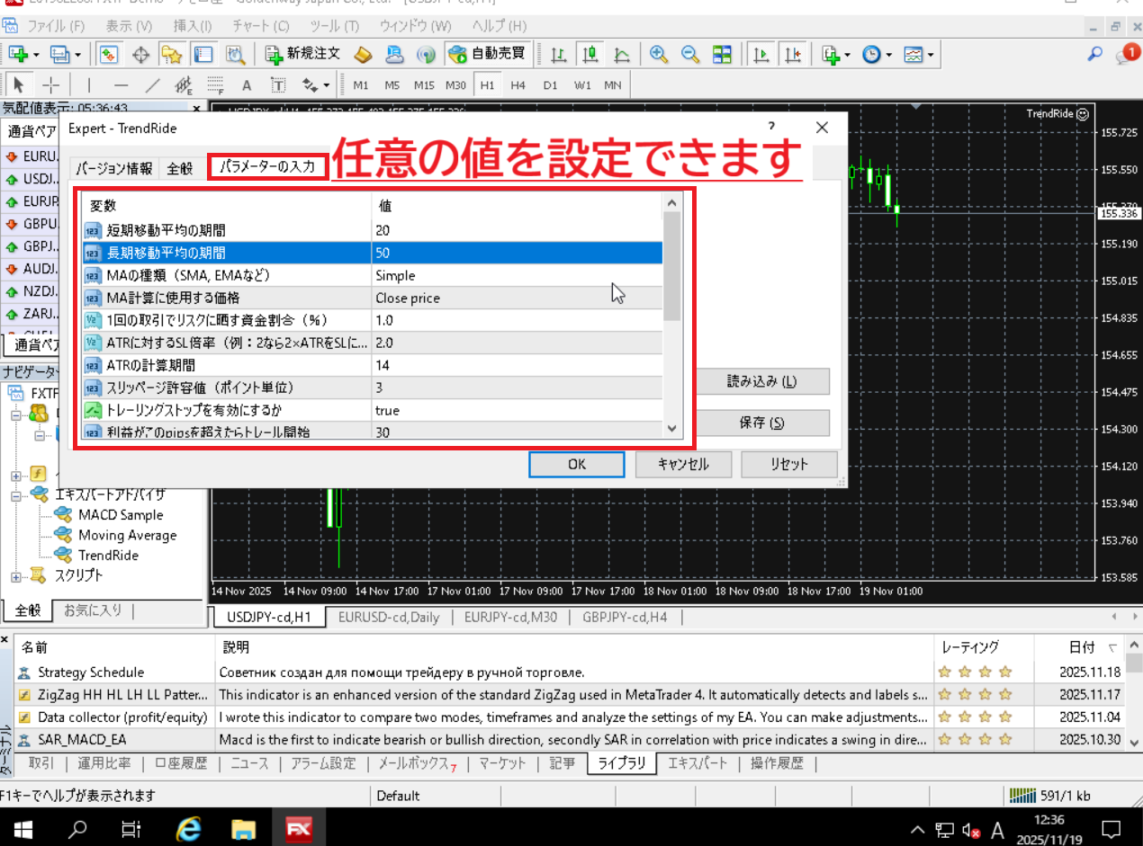The height and width of the screenshot is (846, 1143).
Task: Zoom out on the chart
Action: [690, 54]
